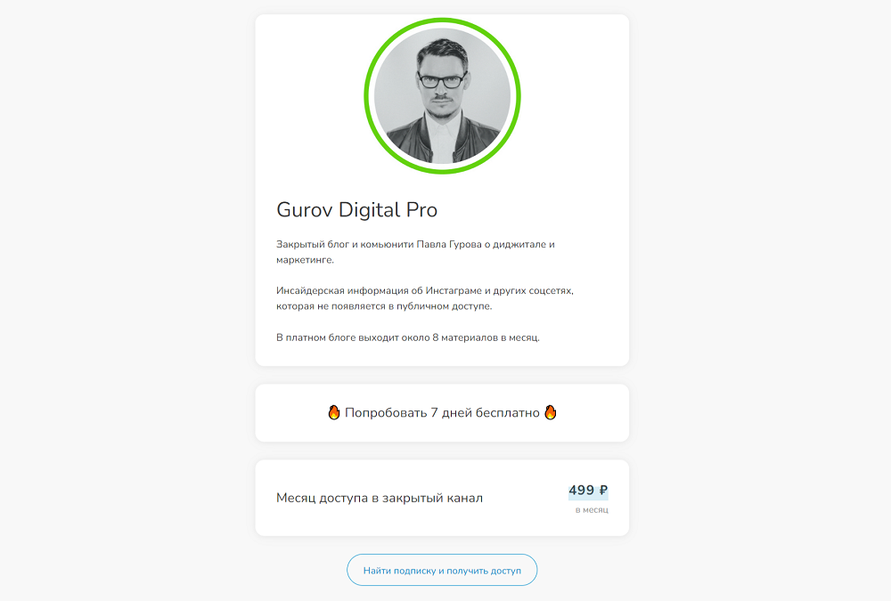The width and height of the screenshot is (891, 601).
Task: Click the '8 материалов в месяц' line
Action: click(408, 337)
